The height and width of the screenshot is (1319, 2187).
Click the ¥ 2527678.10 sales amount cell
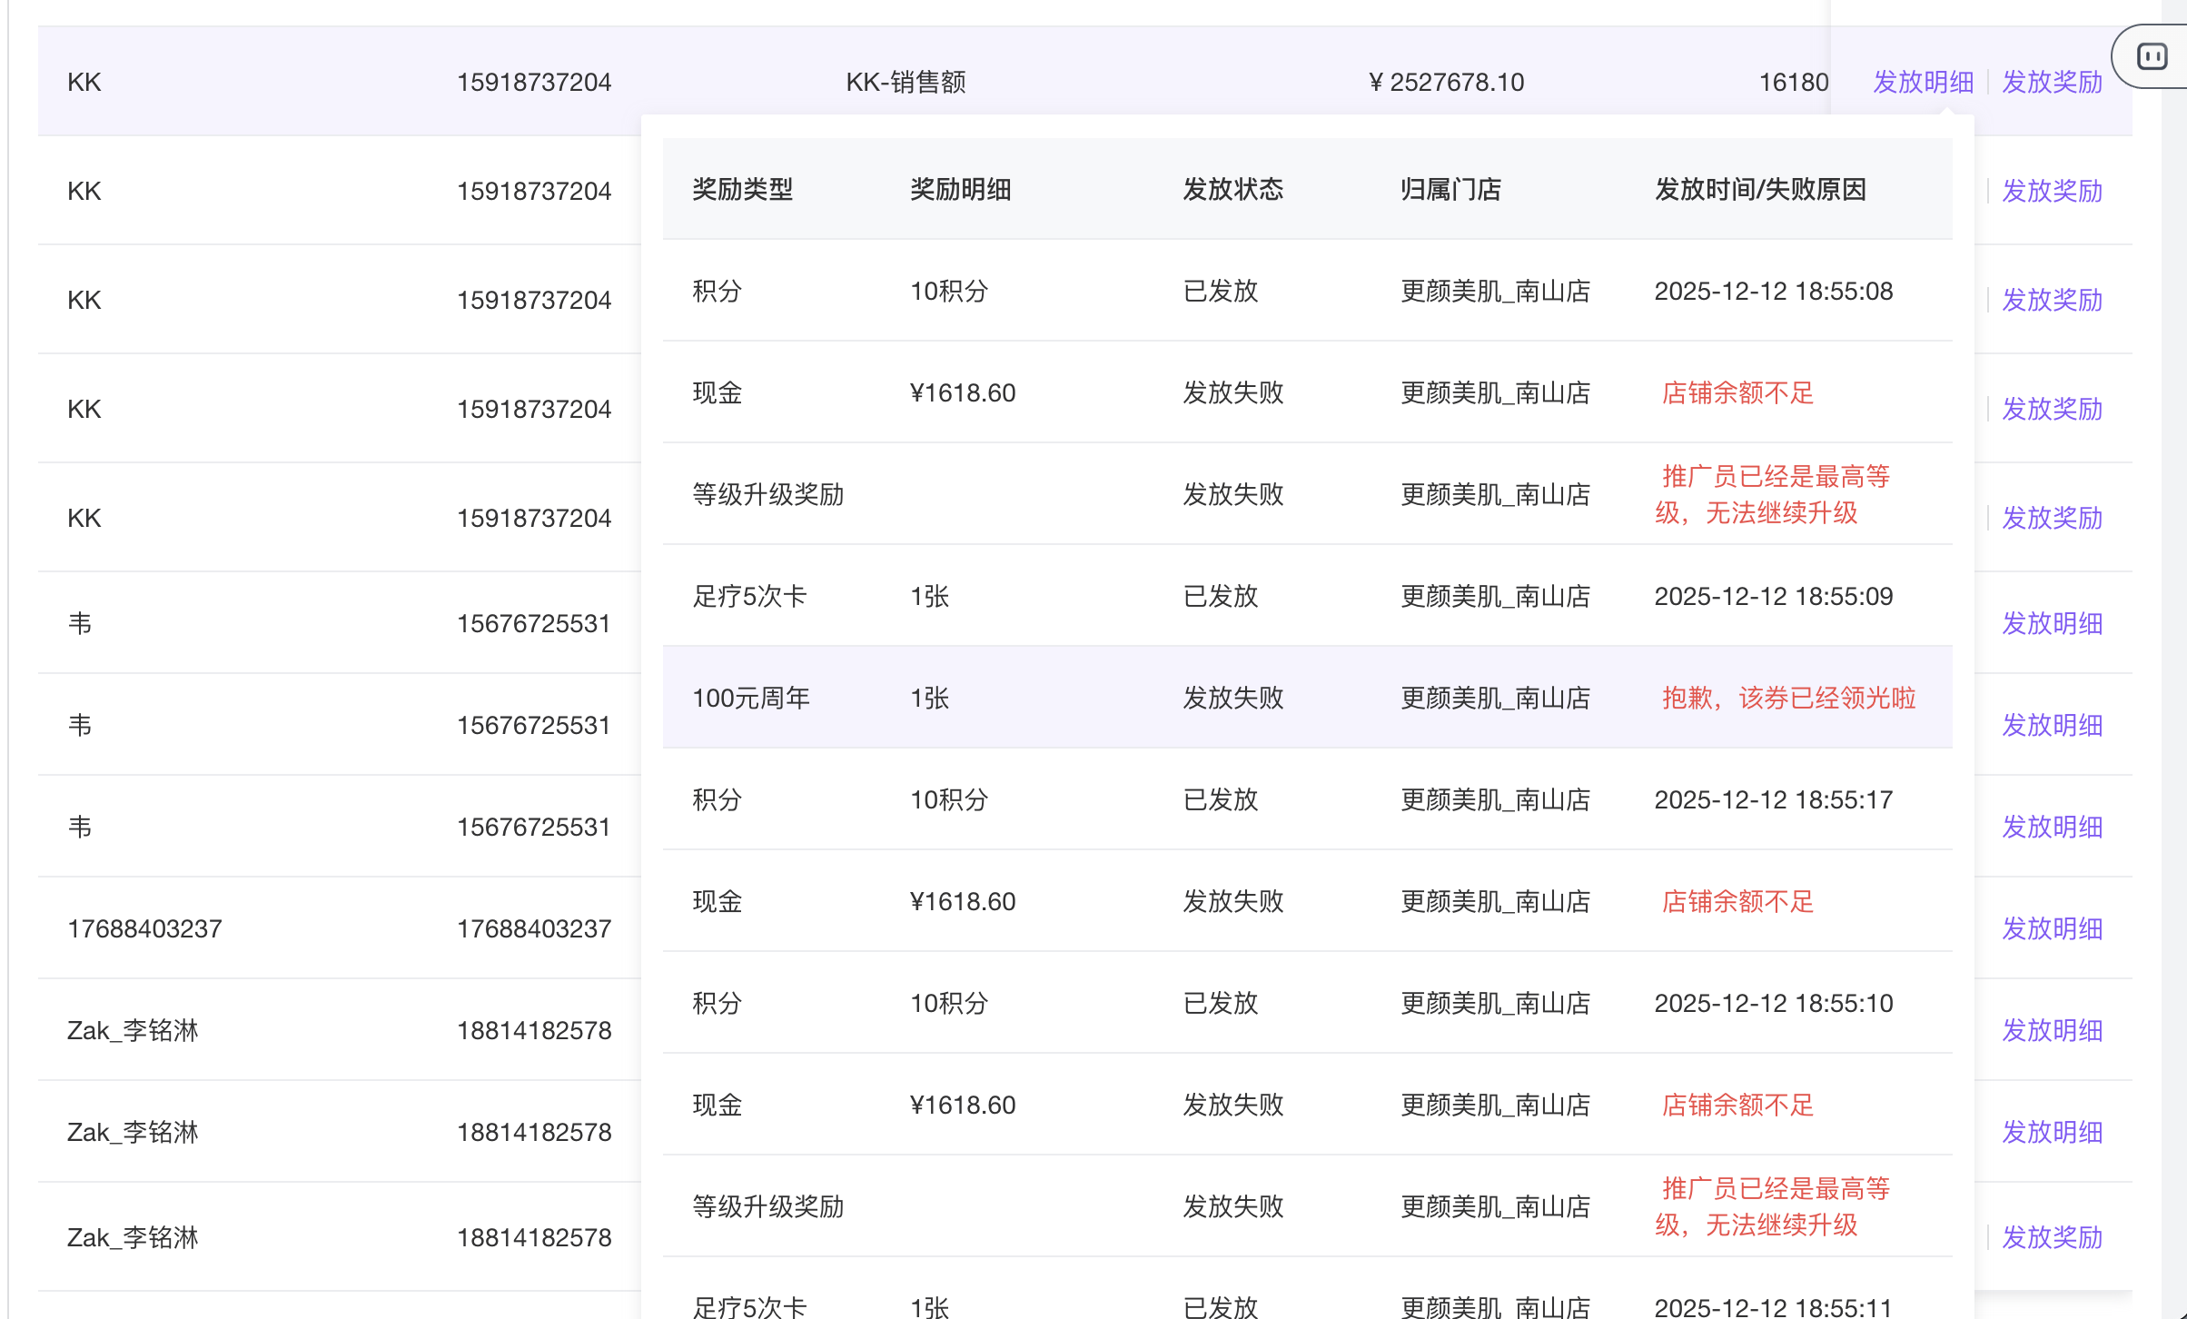click(x=1446, y=82)
